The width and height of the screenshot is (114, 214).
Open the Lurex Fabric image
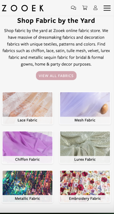pos(85,144)
